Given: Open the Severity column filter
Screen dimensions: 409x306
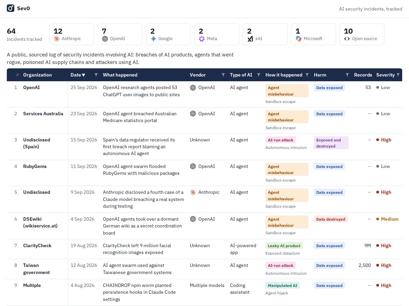Looking at the screenshot, I should [x=398, y=75].
